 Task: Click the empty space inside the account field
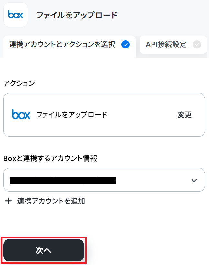point(153,180)
